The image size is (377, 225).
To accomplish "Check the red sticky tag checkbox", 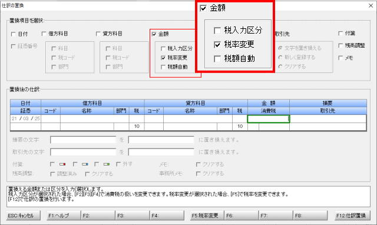I will (x=52, y=164).
